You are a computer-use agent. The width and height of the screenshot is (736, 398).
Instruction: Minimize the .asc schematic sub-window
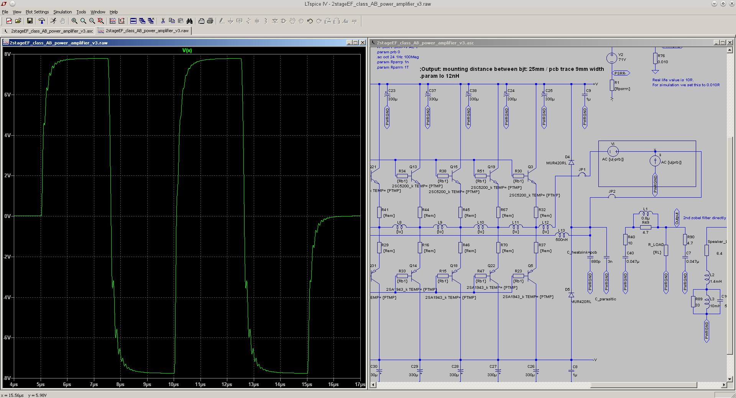point(716,43)
